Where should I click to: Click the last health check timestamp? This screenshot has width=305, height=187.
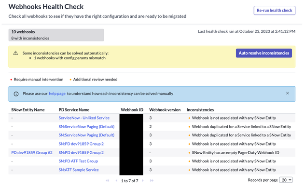(x=247, y=31)
